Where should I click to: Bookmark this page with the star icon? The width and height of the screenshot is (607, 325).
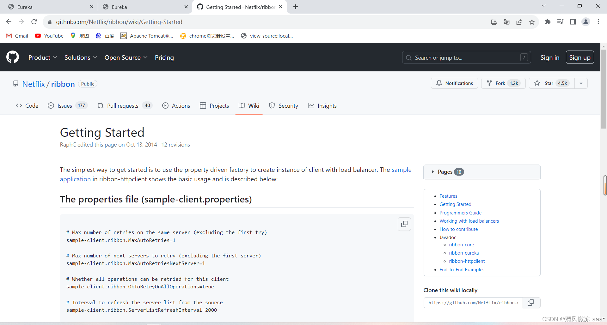[x=532, y=22]
